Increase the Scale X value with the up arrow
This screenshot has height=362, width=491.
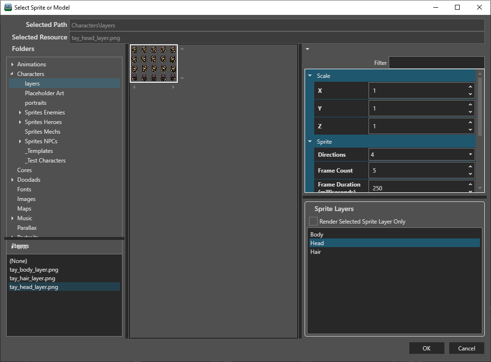(x=470, y=87)
